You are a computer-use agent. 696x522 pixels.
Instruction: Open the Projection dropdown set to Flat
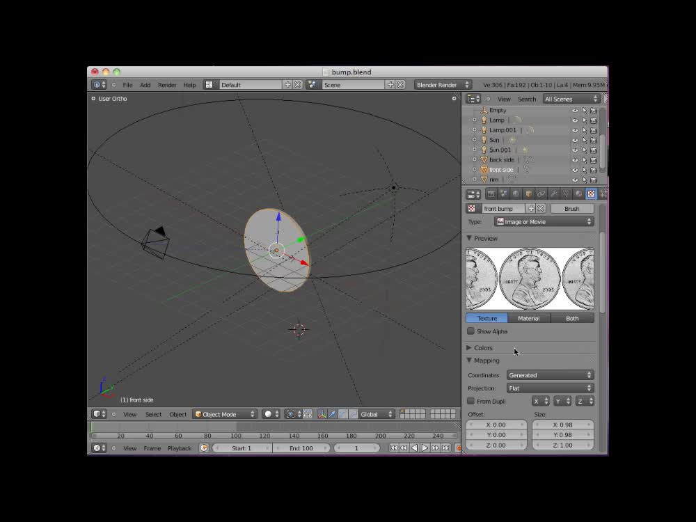(x=550, y=388)
